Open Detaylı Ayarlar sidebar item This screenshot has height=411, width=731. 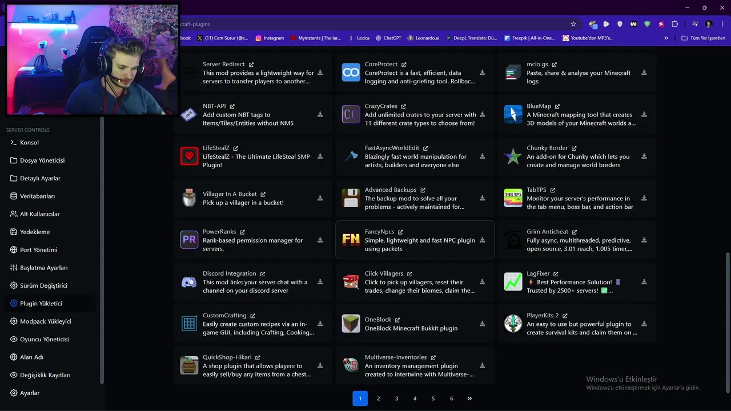[50, 178]
